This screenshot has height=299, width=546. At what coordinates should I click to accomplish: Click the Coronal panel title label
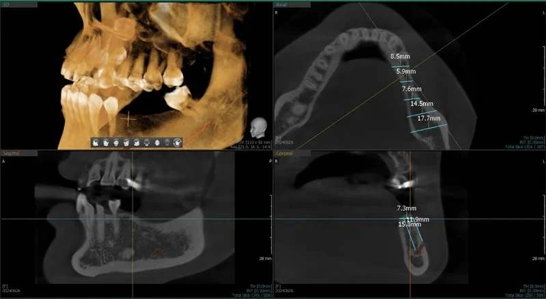pos(286,154)
